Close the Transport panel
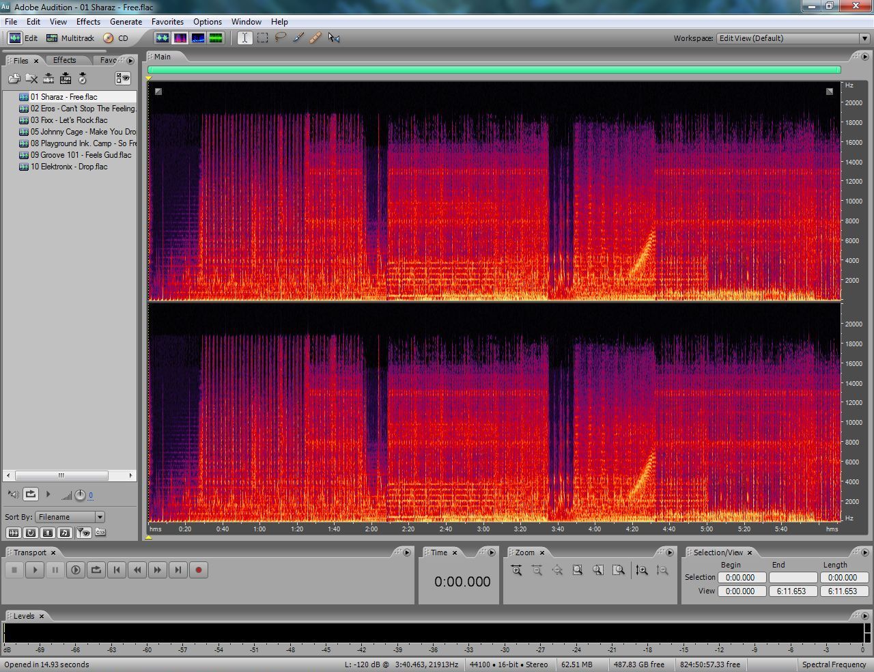The image size is (874, 672). pos(53,552)
